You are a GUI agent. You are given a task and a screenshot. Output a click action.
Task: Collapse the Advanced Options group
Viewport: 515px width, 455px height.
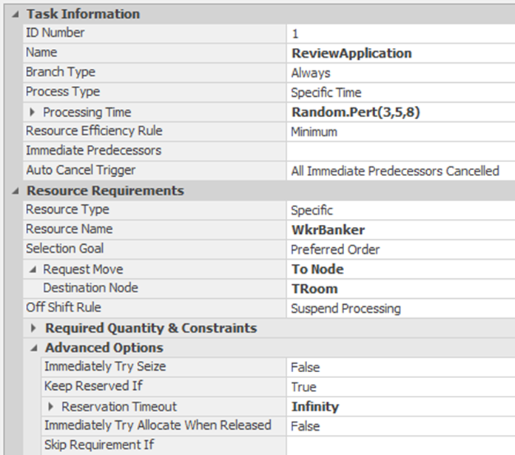tap(34, 348)
